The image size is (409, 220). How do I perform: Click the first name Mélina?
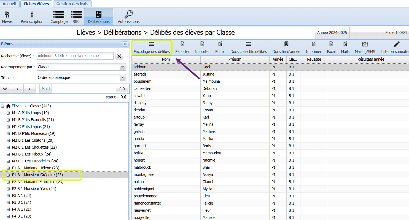(x=208, y=124)
